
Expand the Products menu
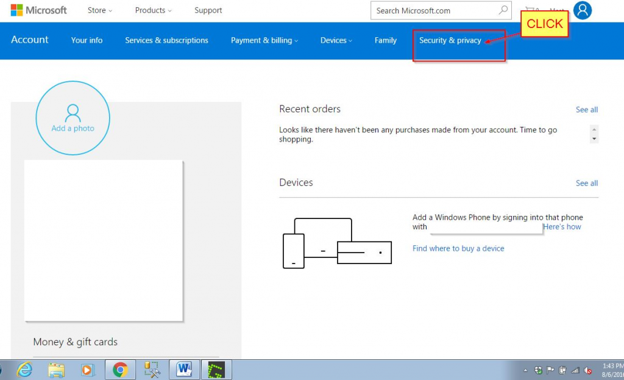click(x=153, y=10)
